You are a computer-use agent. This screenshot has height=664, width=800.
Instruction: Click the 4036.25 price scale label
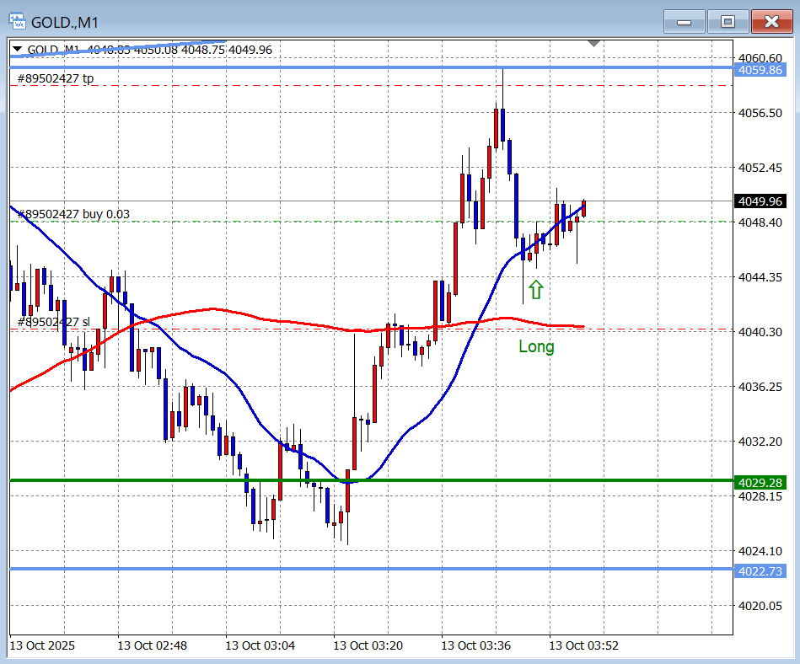coord(760,387)
